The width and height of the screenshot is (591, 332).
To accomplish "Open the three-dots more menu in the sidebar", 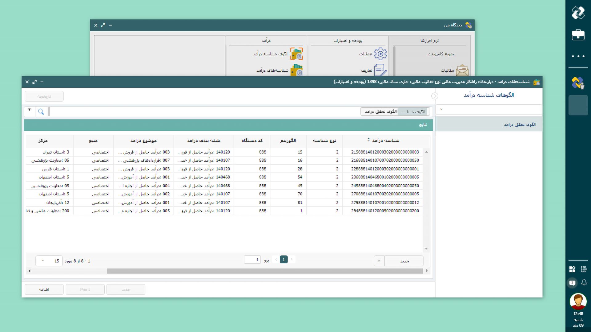I will pyautogui.click(x=578, y=56).
